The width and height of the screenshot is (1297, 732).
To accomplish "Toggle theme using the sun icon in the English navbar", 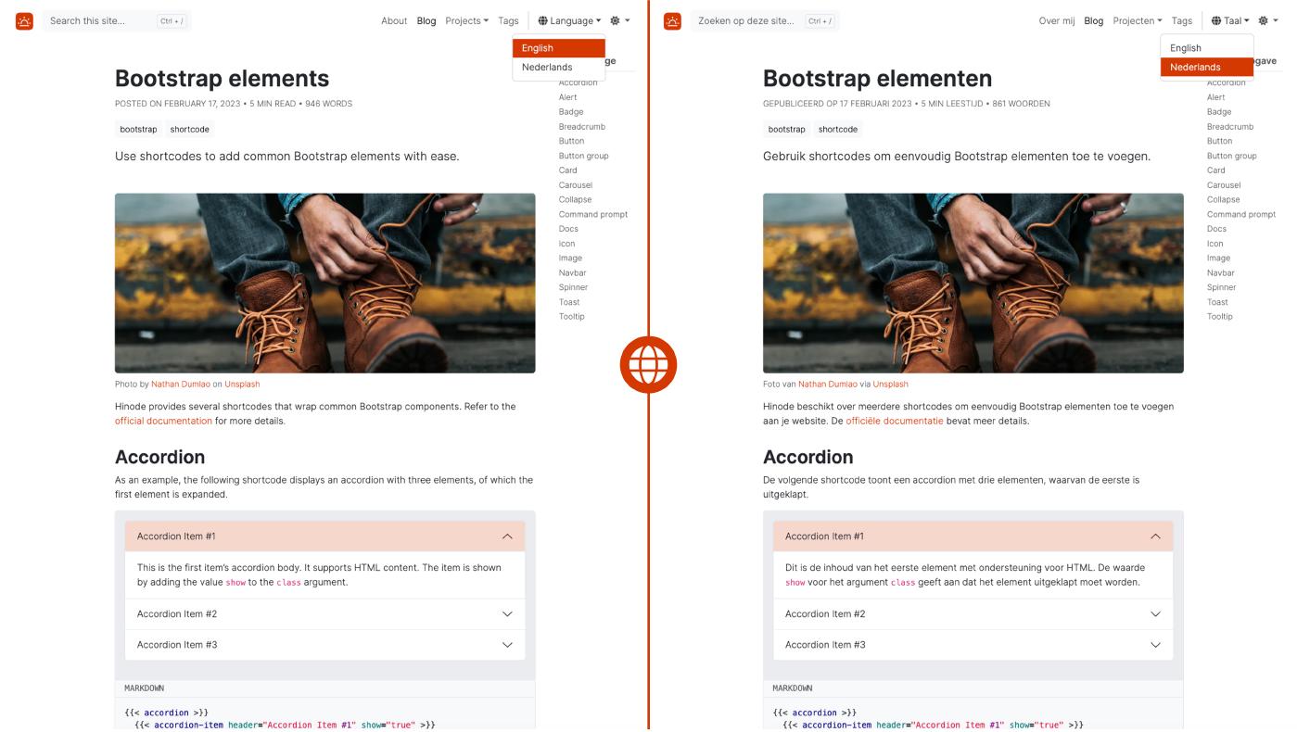I will pos(615,20).
